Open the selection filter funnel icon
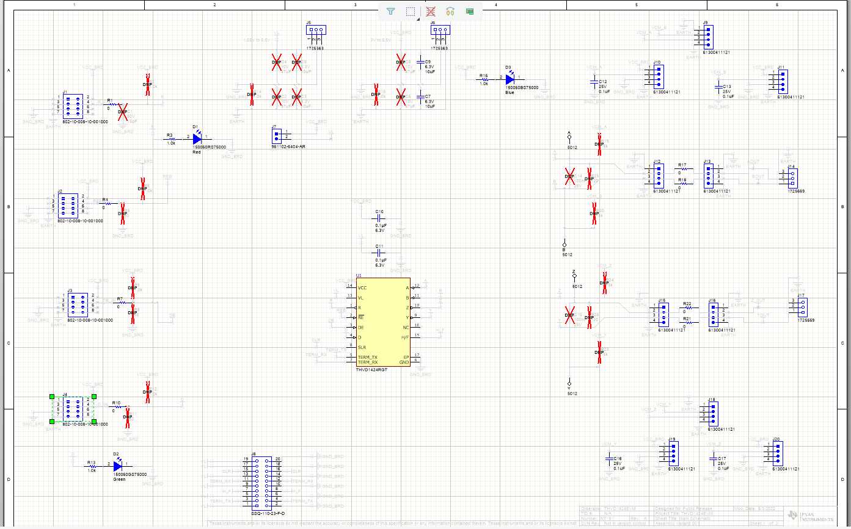 391,11
